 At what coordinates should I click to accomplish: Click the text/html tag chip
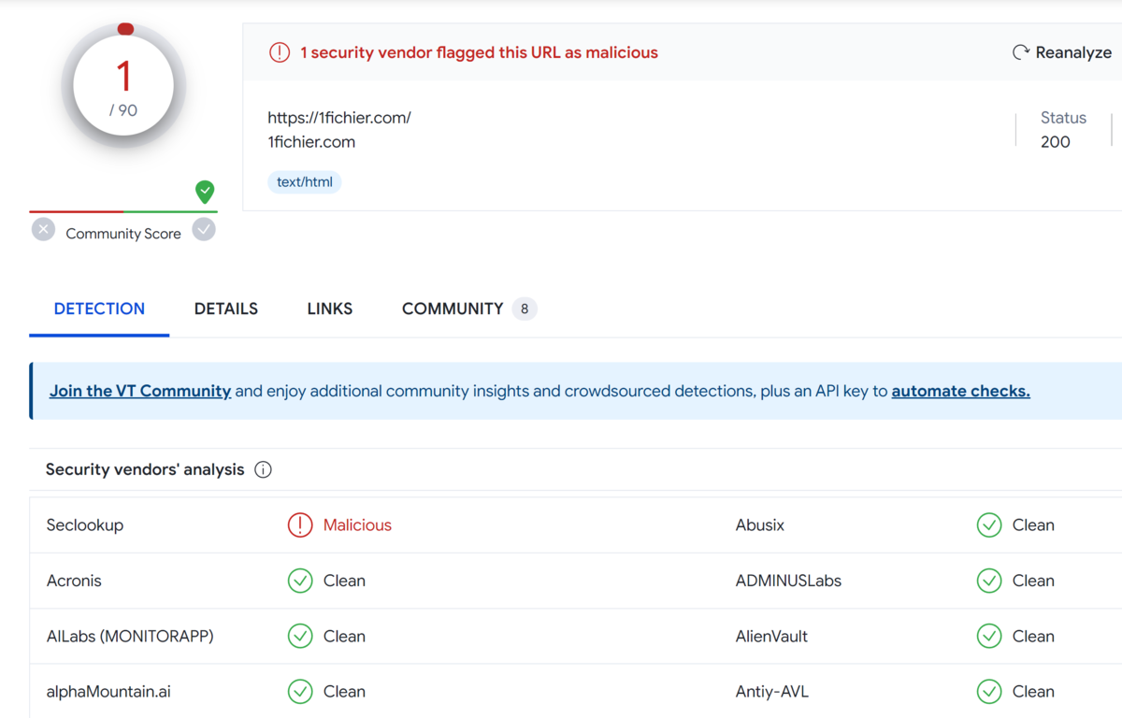click(x=305, y=182)
